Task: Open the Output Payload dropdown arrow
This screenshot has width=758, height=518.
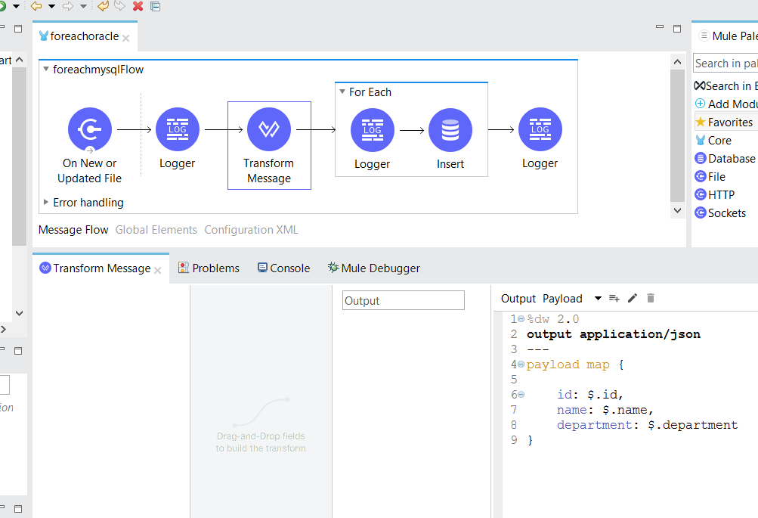Action: pos(598,299)
